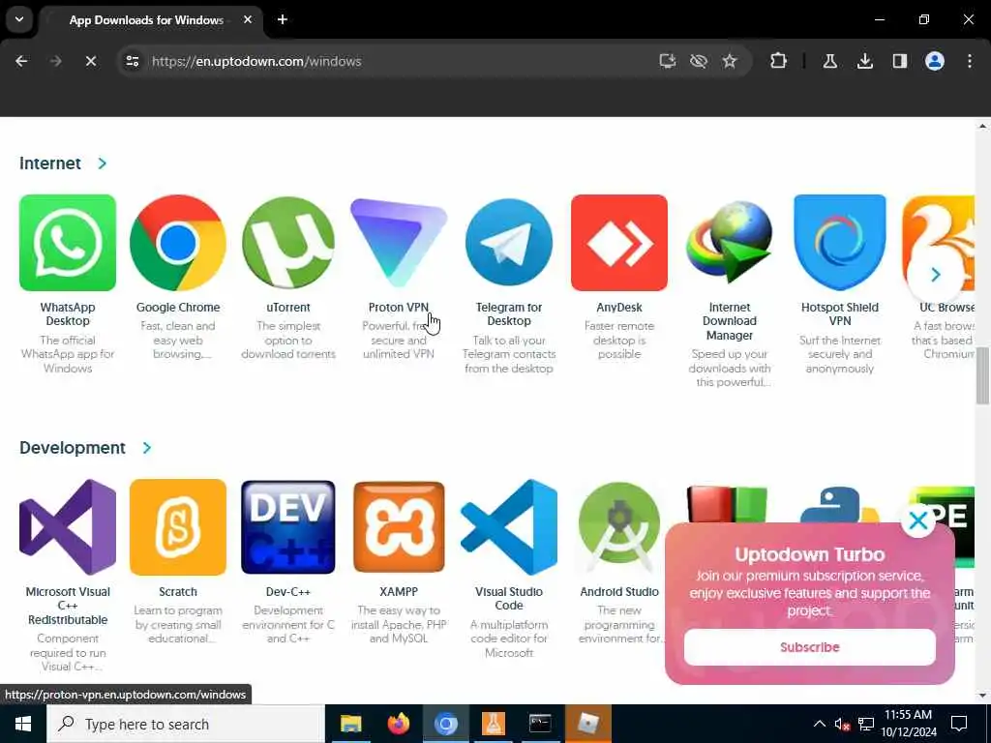Open the Chrome extensions puzzle icon

click(x=778, y=61)
